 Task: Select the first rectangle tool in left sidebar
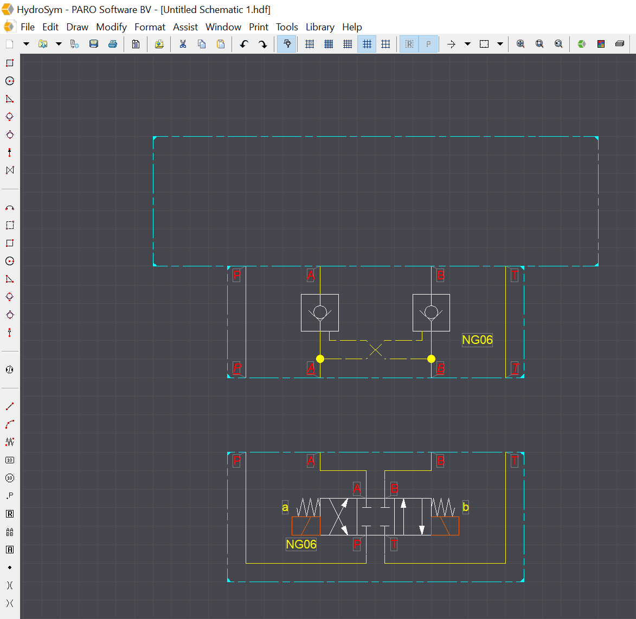point(10,63)
